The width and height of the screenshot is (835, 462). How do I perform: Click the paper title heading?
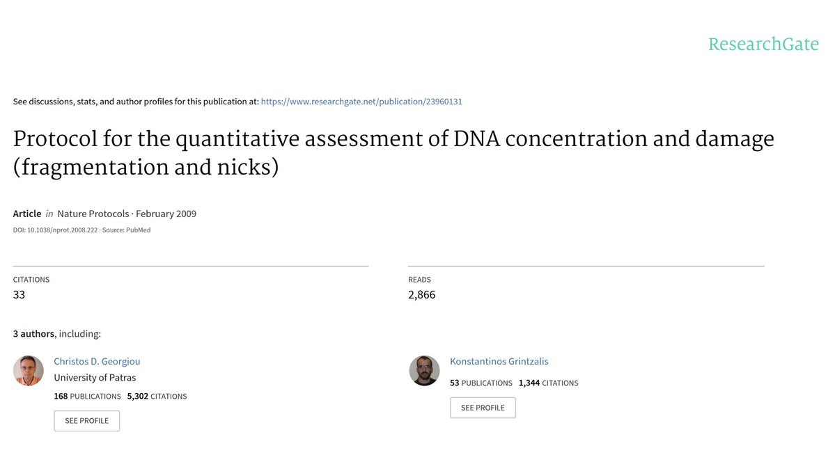point(393,153)
